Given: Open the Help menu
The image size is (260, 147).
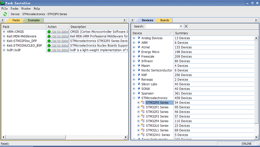Looking at the screenshot, I should click(x=37, y=8).
